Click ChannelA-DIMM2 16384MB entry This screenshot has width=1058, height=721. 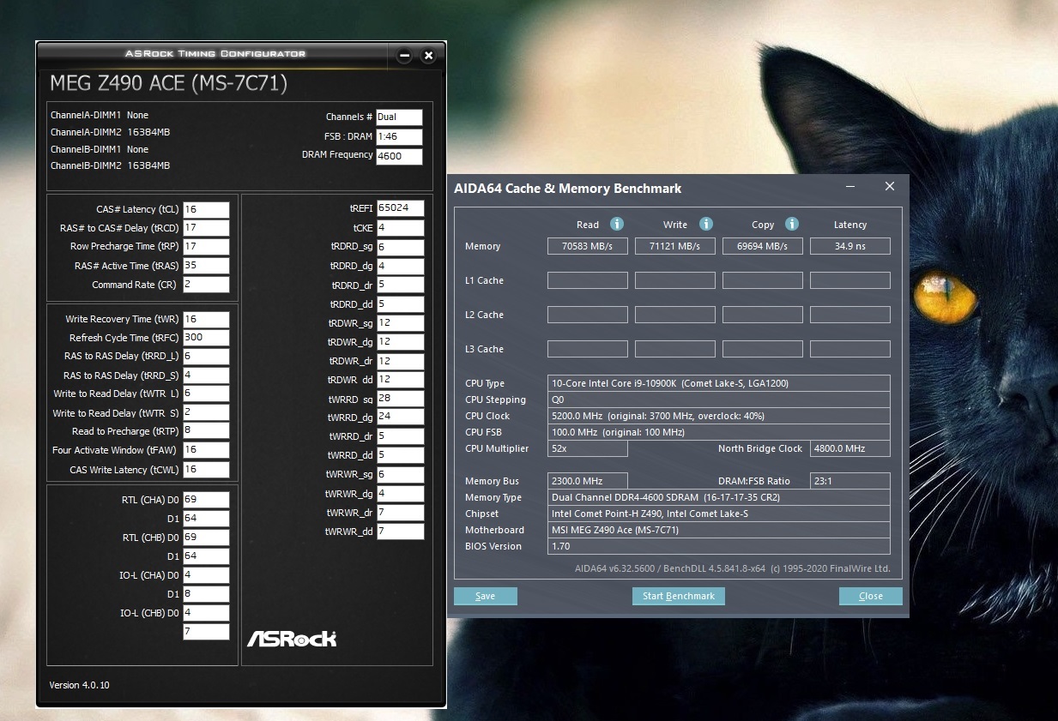click(110, 132)
